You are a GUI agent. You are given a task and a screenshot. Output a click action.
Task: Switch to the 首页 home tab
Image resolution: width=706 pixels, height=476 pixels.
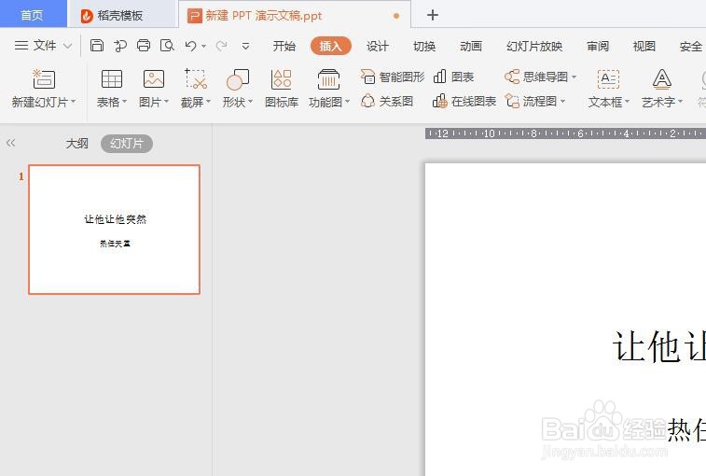pyautogui.click(x=33, y=15)
